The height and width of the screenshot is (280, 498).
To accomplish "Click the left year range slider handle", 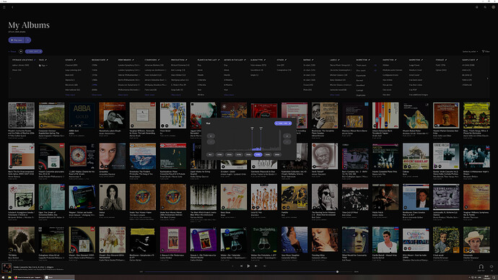I will [x=252, y=128].
